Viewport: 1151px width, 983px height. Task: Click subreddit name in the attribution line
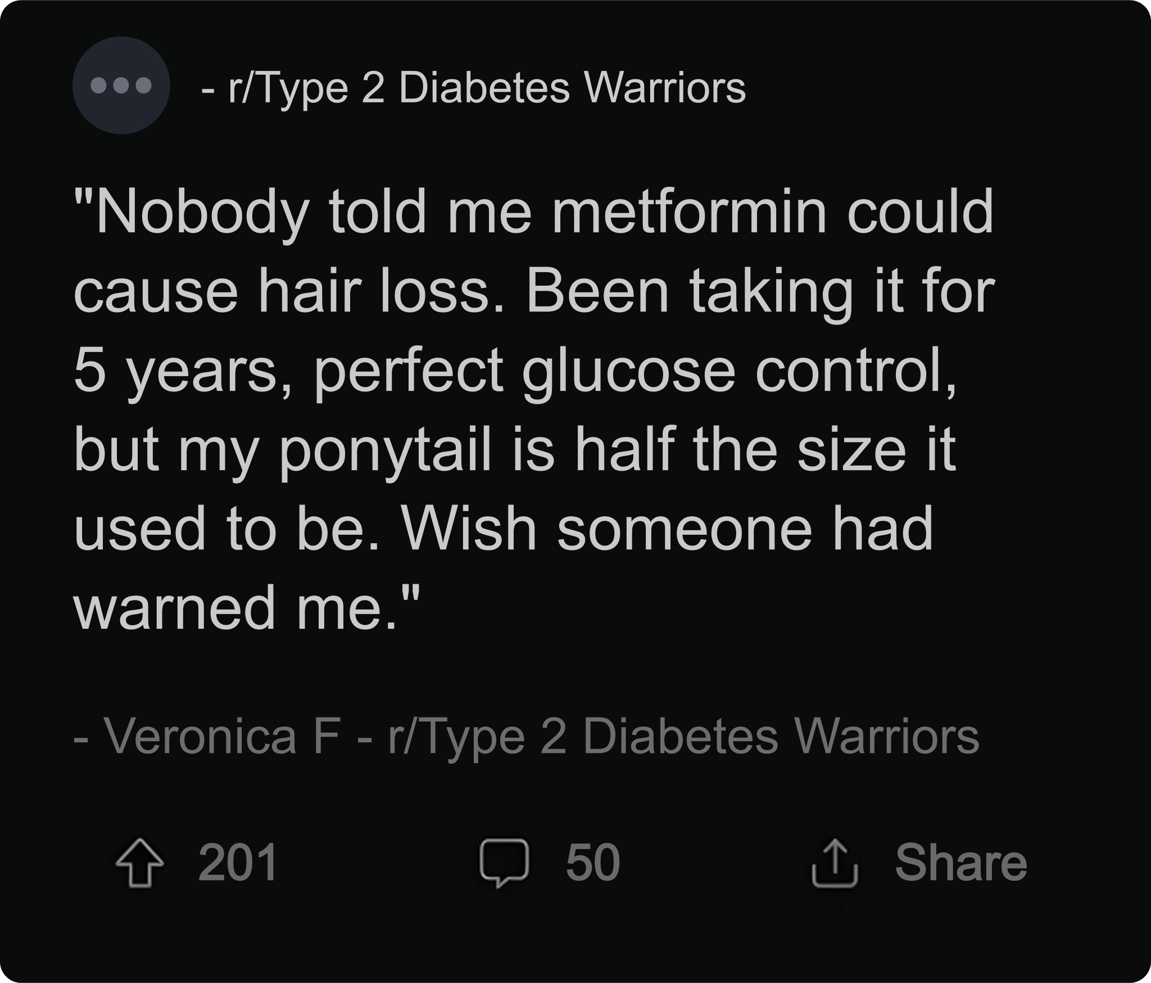click(x=683, y=737)
